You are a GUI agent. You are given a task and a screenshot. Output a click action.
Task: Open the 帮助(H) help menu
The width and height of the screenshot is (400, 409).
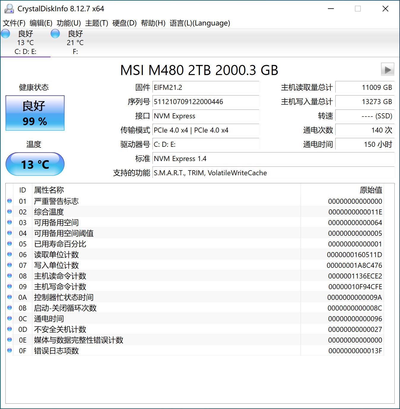coord(153,23)
